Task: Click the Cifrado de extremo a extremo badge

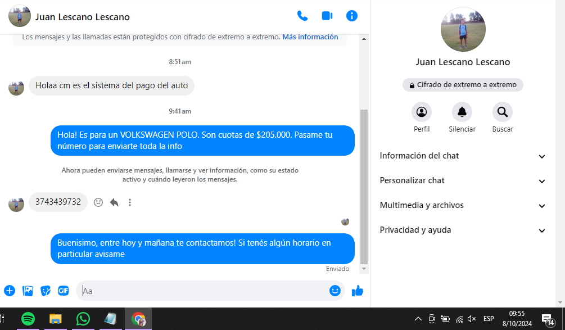Action: tap(463, 85)
